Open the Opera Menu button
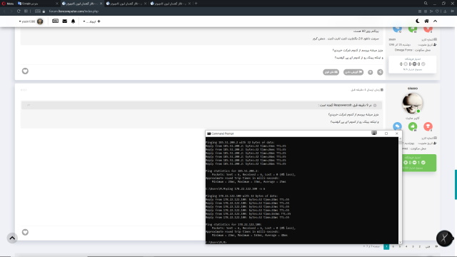Viewport: 457px width, 257px height. 8,4
